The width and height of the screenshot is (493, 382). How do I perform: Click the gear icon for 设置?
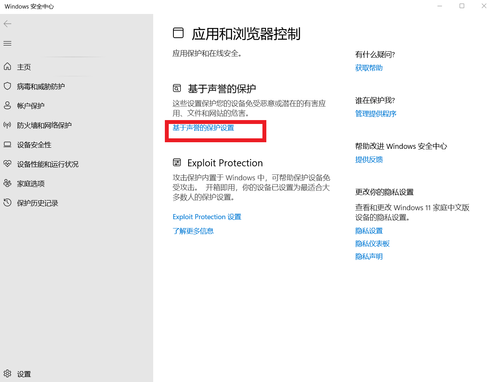point(7,373)
